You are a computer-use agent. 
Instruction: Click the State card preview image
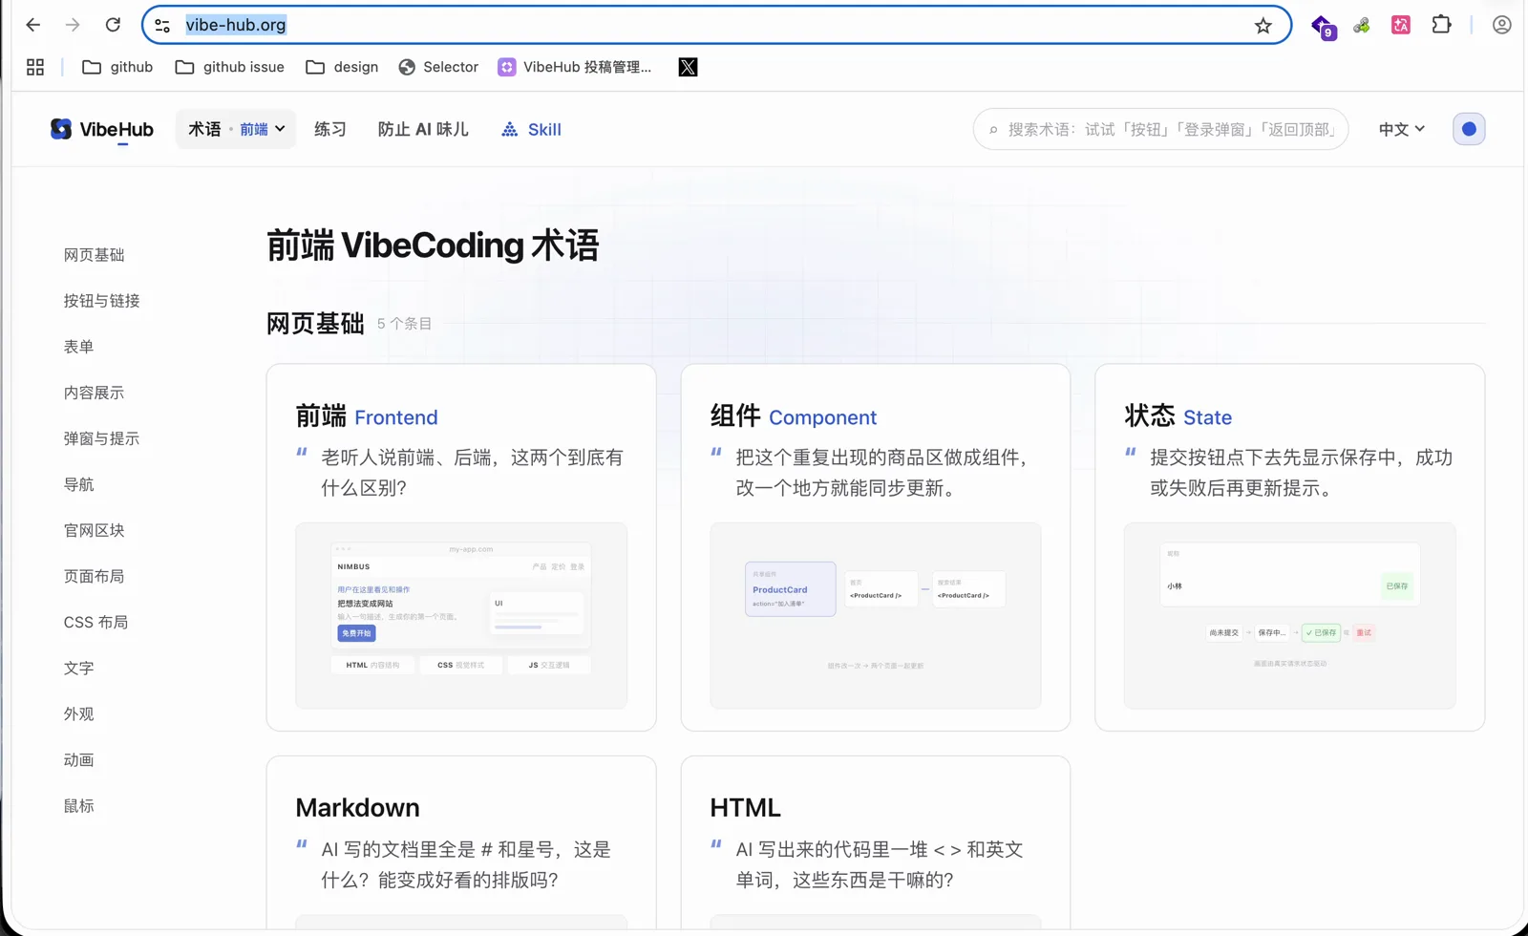(x=1290, y=615)
